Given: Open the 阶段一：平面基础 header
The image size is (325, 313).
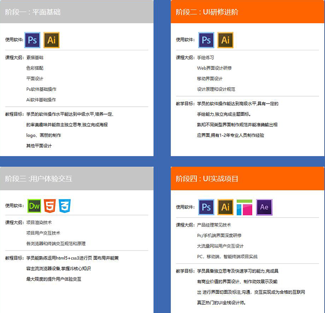Looking at the screenshot, I should (77, 12).
